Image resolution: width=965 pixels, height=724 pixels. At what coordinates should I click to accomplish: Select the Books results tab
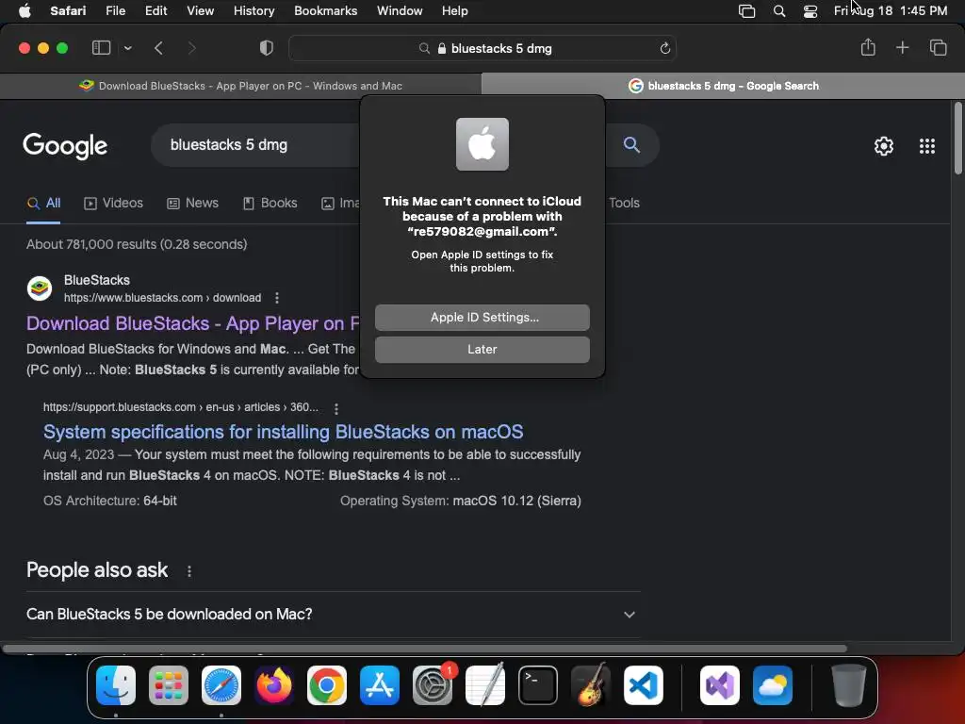point(270,204)
